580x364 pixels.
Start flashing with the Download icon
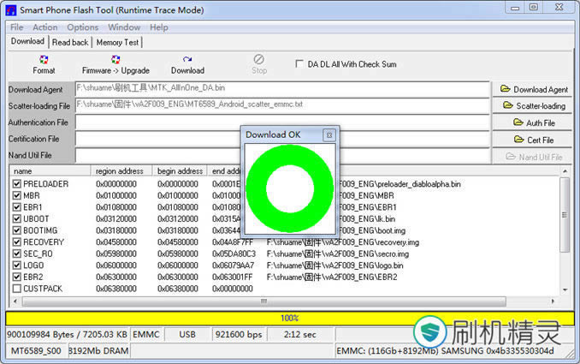[x=187, y=64]
